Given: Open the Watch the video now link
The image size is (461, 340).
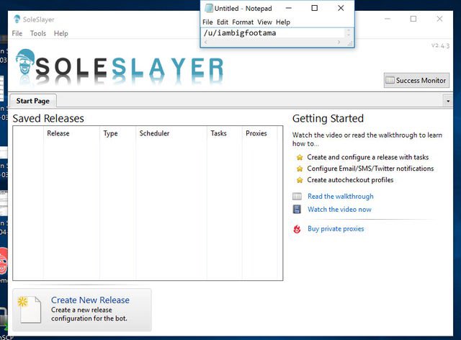Looking at the screenshot, I should click(x=339, y=210).
